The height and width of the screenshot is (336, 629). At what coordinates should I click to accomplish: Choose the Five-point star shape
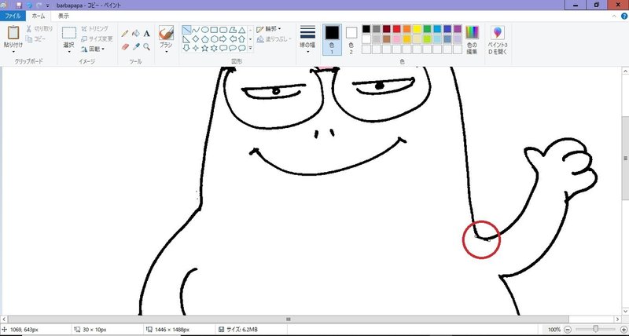[x=205, y=49]
